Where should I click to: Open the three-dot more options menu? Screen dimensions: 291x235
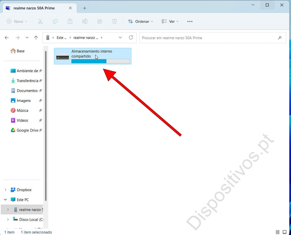pyautogui.click(x=190, y=21)
